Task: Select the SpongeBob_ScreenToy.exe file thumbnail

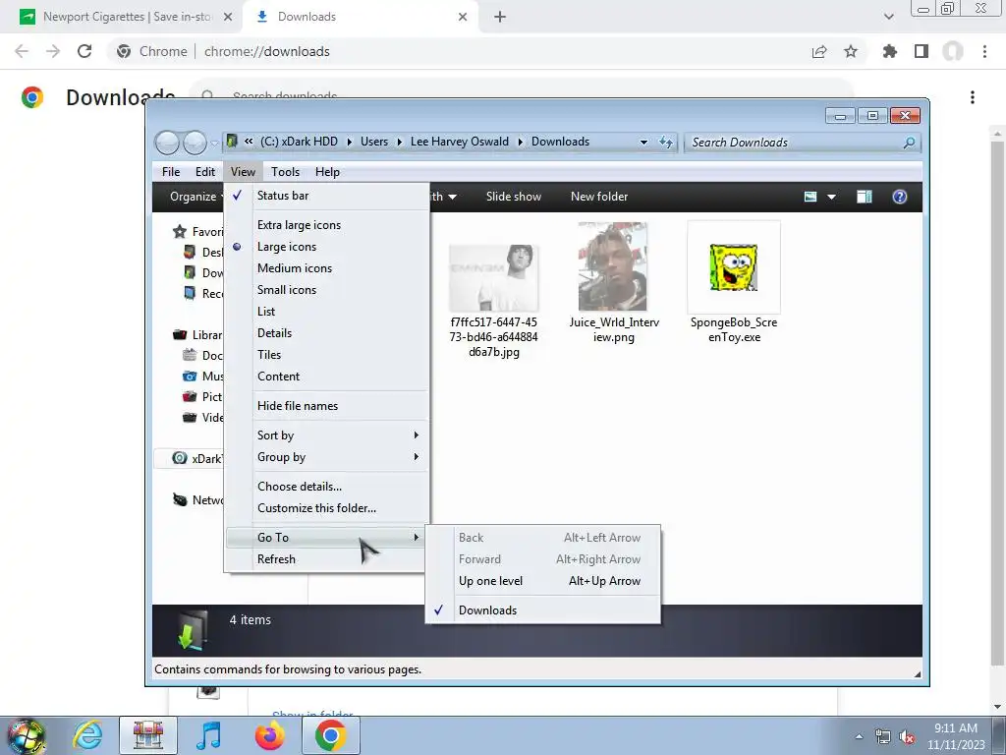Action: 733,267
